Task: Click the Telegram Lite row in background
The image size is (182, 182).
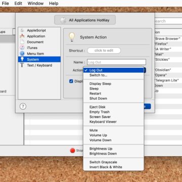Action: tap(168, 80)
